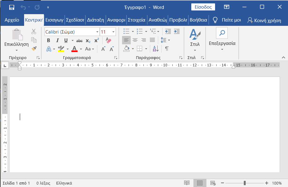288x187 pixels.
Task: Apply bullet list
Action: pos(126,31)
